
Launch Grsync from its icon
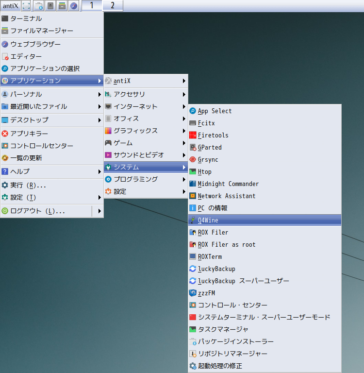pyautogui.click(x=193, y=159)
